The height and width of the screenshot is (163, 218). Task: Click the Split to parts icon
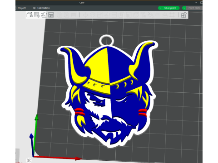coord(66,15)
